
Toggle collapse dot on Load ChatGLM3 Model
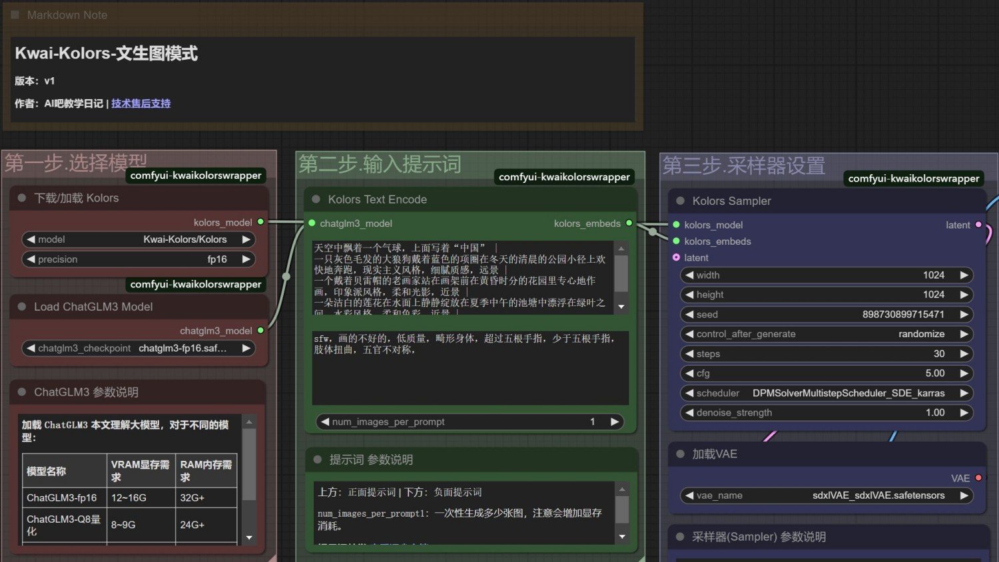[x=22, y=307]
